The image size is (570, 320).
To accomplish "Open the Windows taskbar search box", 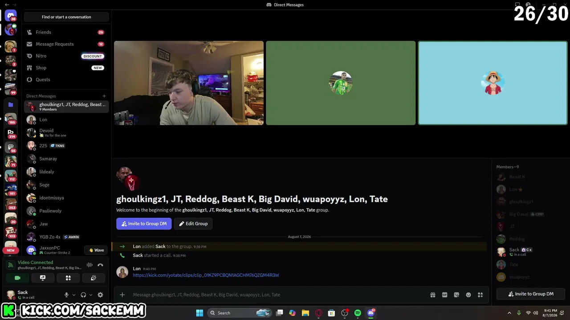I will [x=240, y=313].
